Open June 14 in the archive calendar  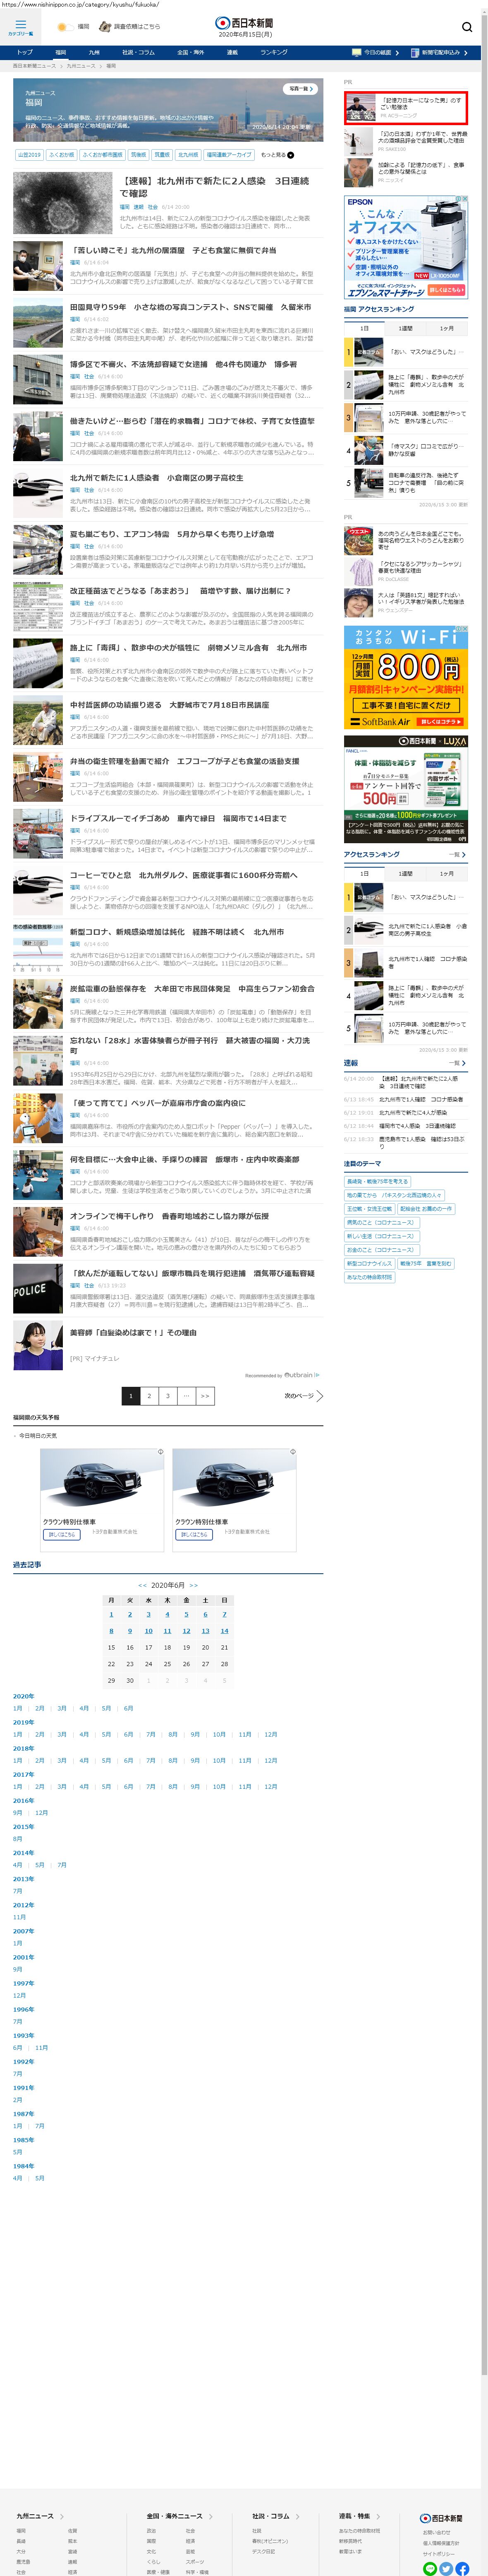click(x=225, y=1631)
